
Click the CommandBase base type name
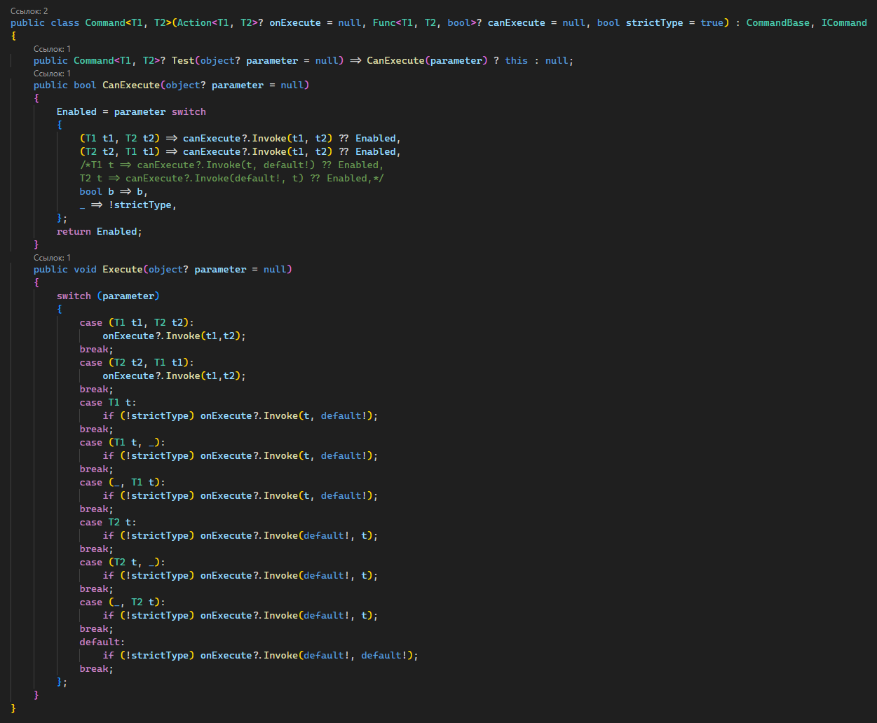click(777, 22)
